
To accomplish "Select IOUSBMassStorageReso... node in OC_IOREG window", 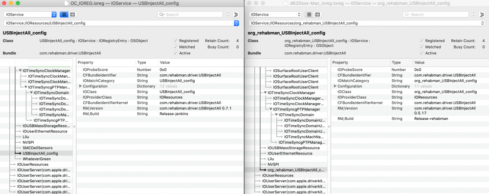I will pos(45,126).
